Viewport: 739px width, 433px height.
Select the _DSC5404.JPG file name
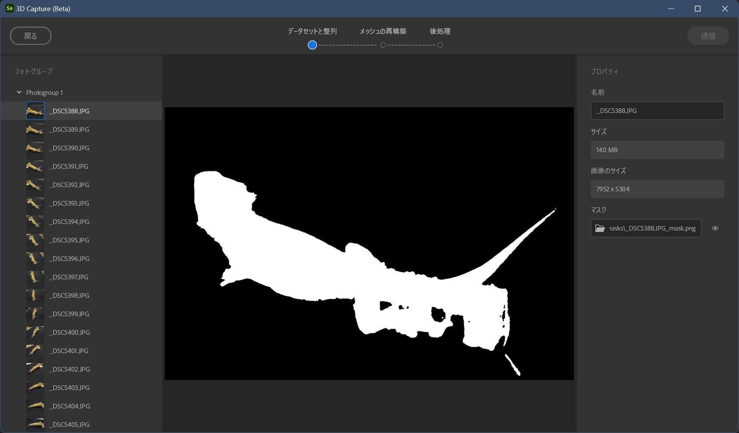pos(70,406)
